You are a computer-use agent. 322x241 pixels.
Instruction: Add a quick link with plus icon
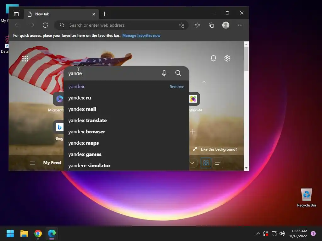193,132
